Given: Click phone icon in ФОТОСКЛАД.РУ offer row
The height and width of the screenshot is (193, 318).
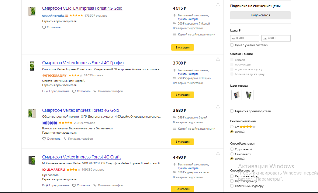Looking at the screenshot, I should click(x=95, y=91).
